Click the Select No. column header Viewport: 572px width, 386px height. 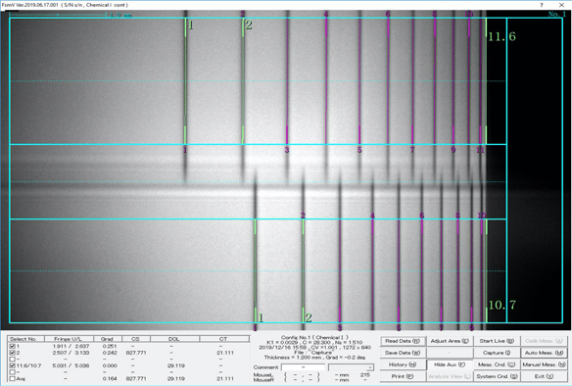click(26, 339)
